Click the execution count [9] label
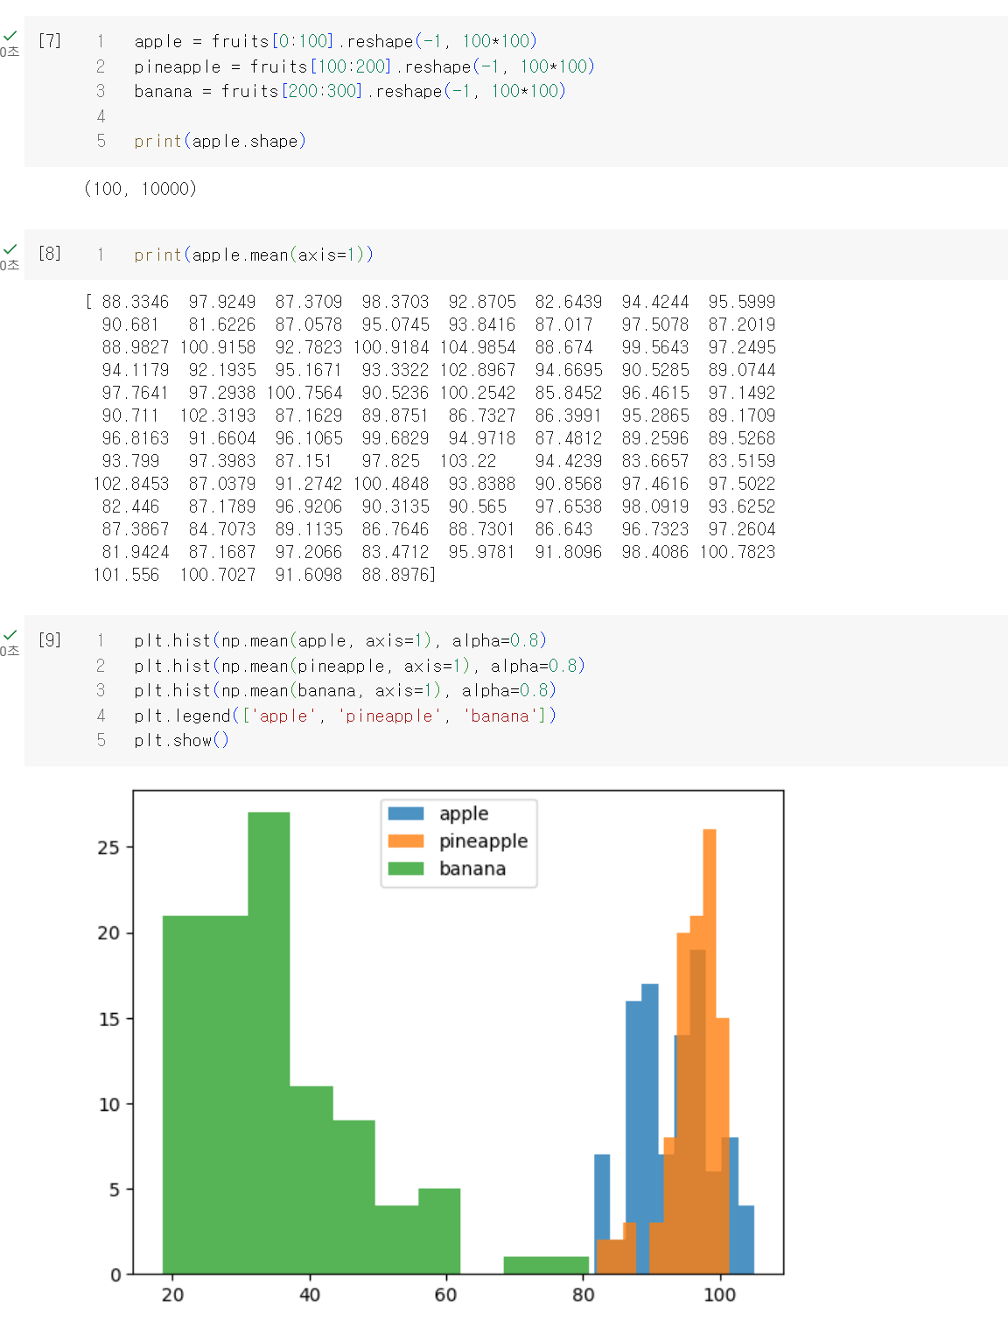Image resolution: width=1008 pixels, height=1320 pixels. pyautogui.click(x=50, y=639)
